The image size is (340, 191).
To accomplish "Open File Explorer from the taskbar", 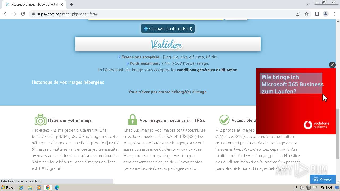I will (30, 188).
